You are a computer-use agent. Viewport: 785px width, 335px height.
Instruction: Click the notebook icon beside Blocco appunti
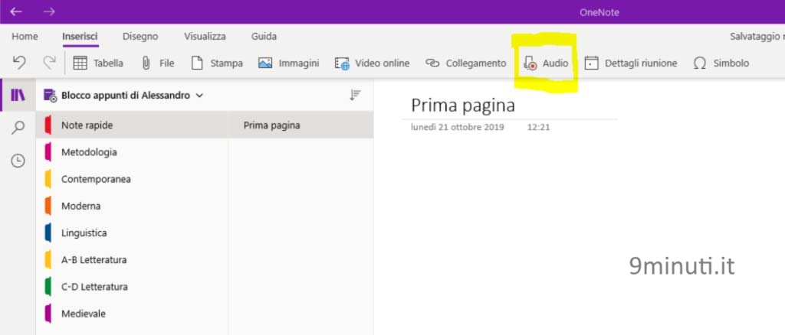(50, 96)
